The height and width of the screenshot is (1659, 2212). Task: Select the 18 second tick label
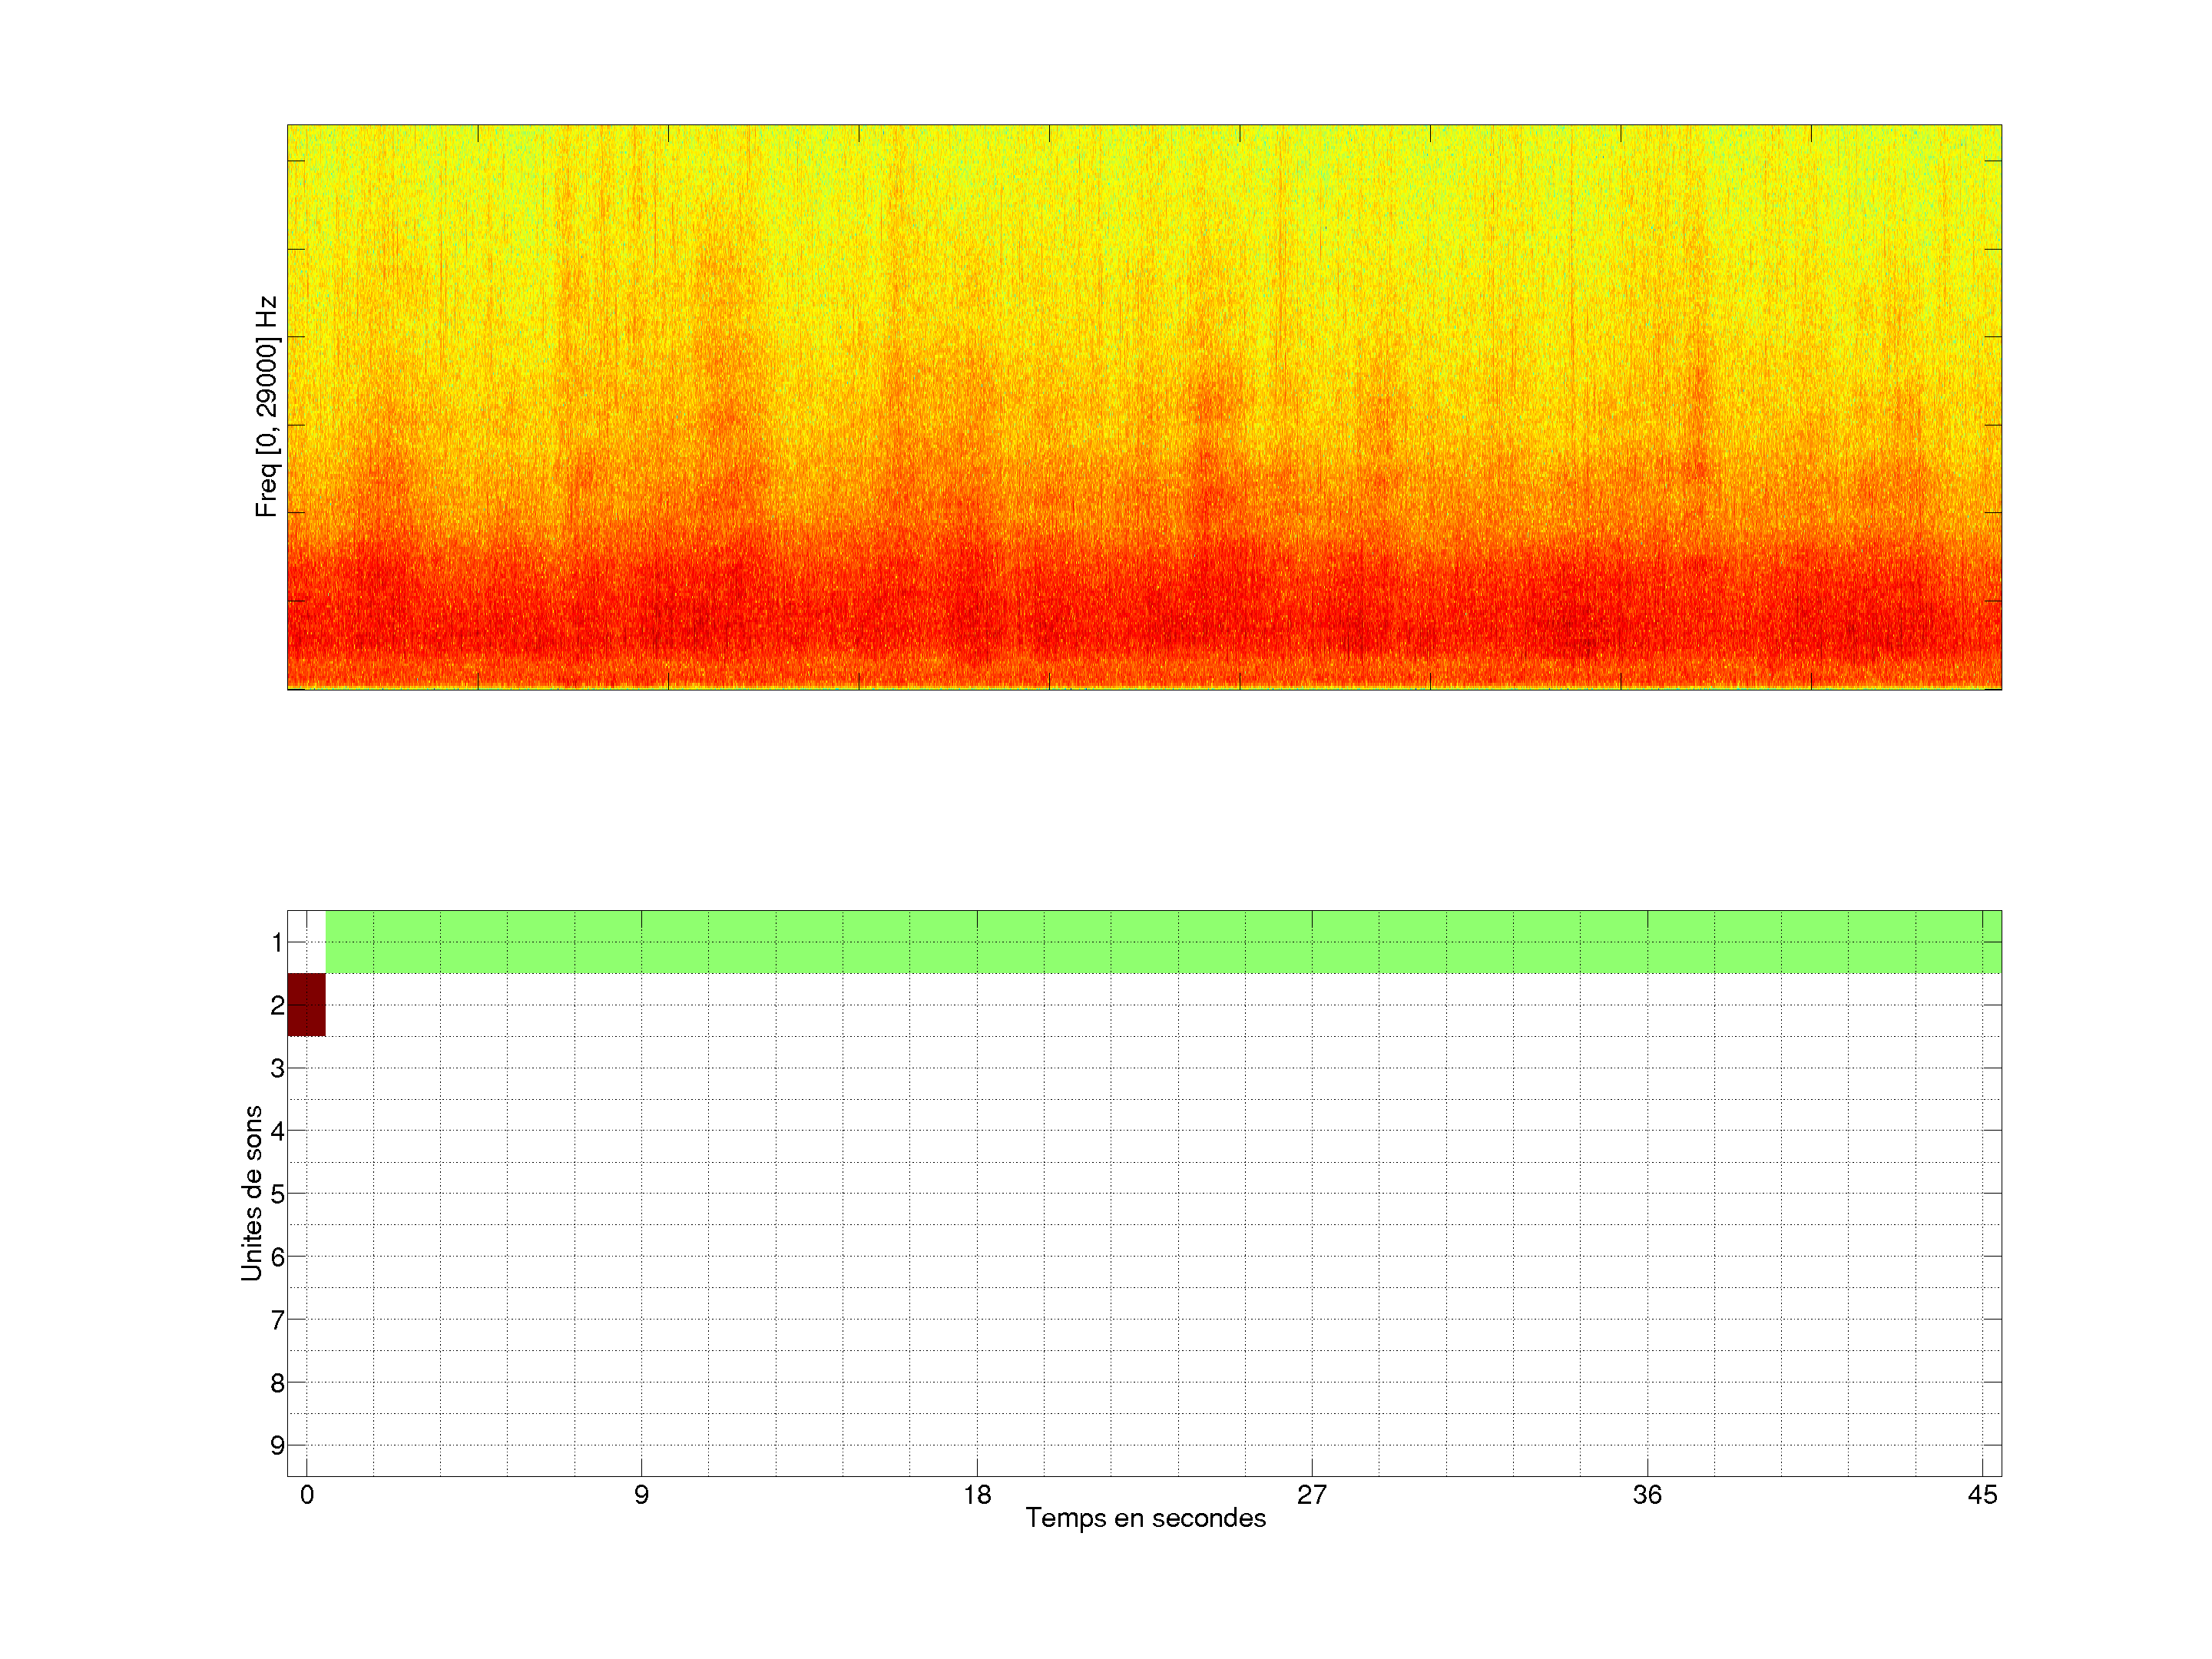click(977, 1495)
